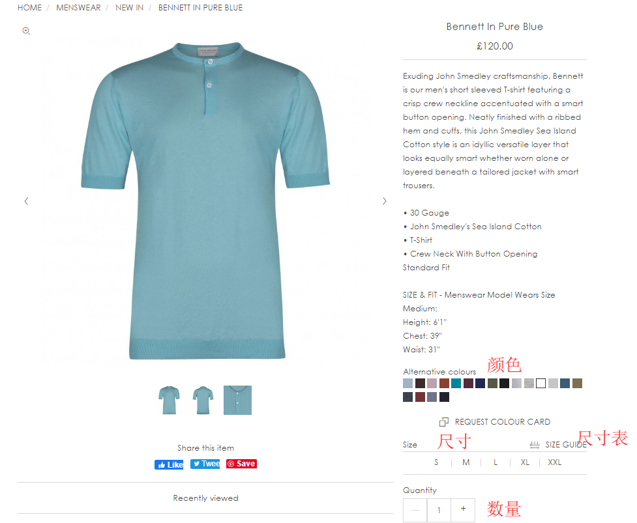This screenshot has width=637, height=523.
Task: Increase quantity with plus button
Action: [x=463, y=510]
